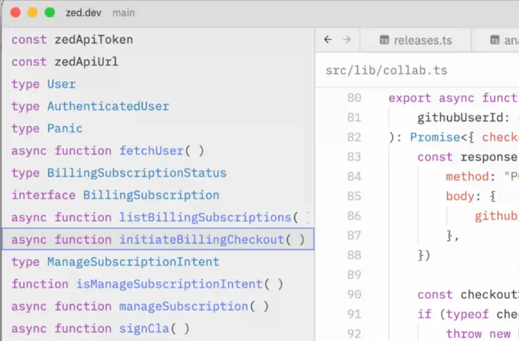Click the file icon on the partially visible tab

click(x=494, y=40)
